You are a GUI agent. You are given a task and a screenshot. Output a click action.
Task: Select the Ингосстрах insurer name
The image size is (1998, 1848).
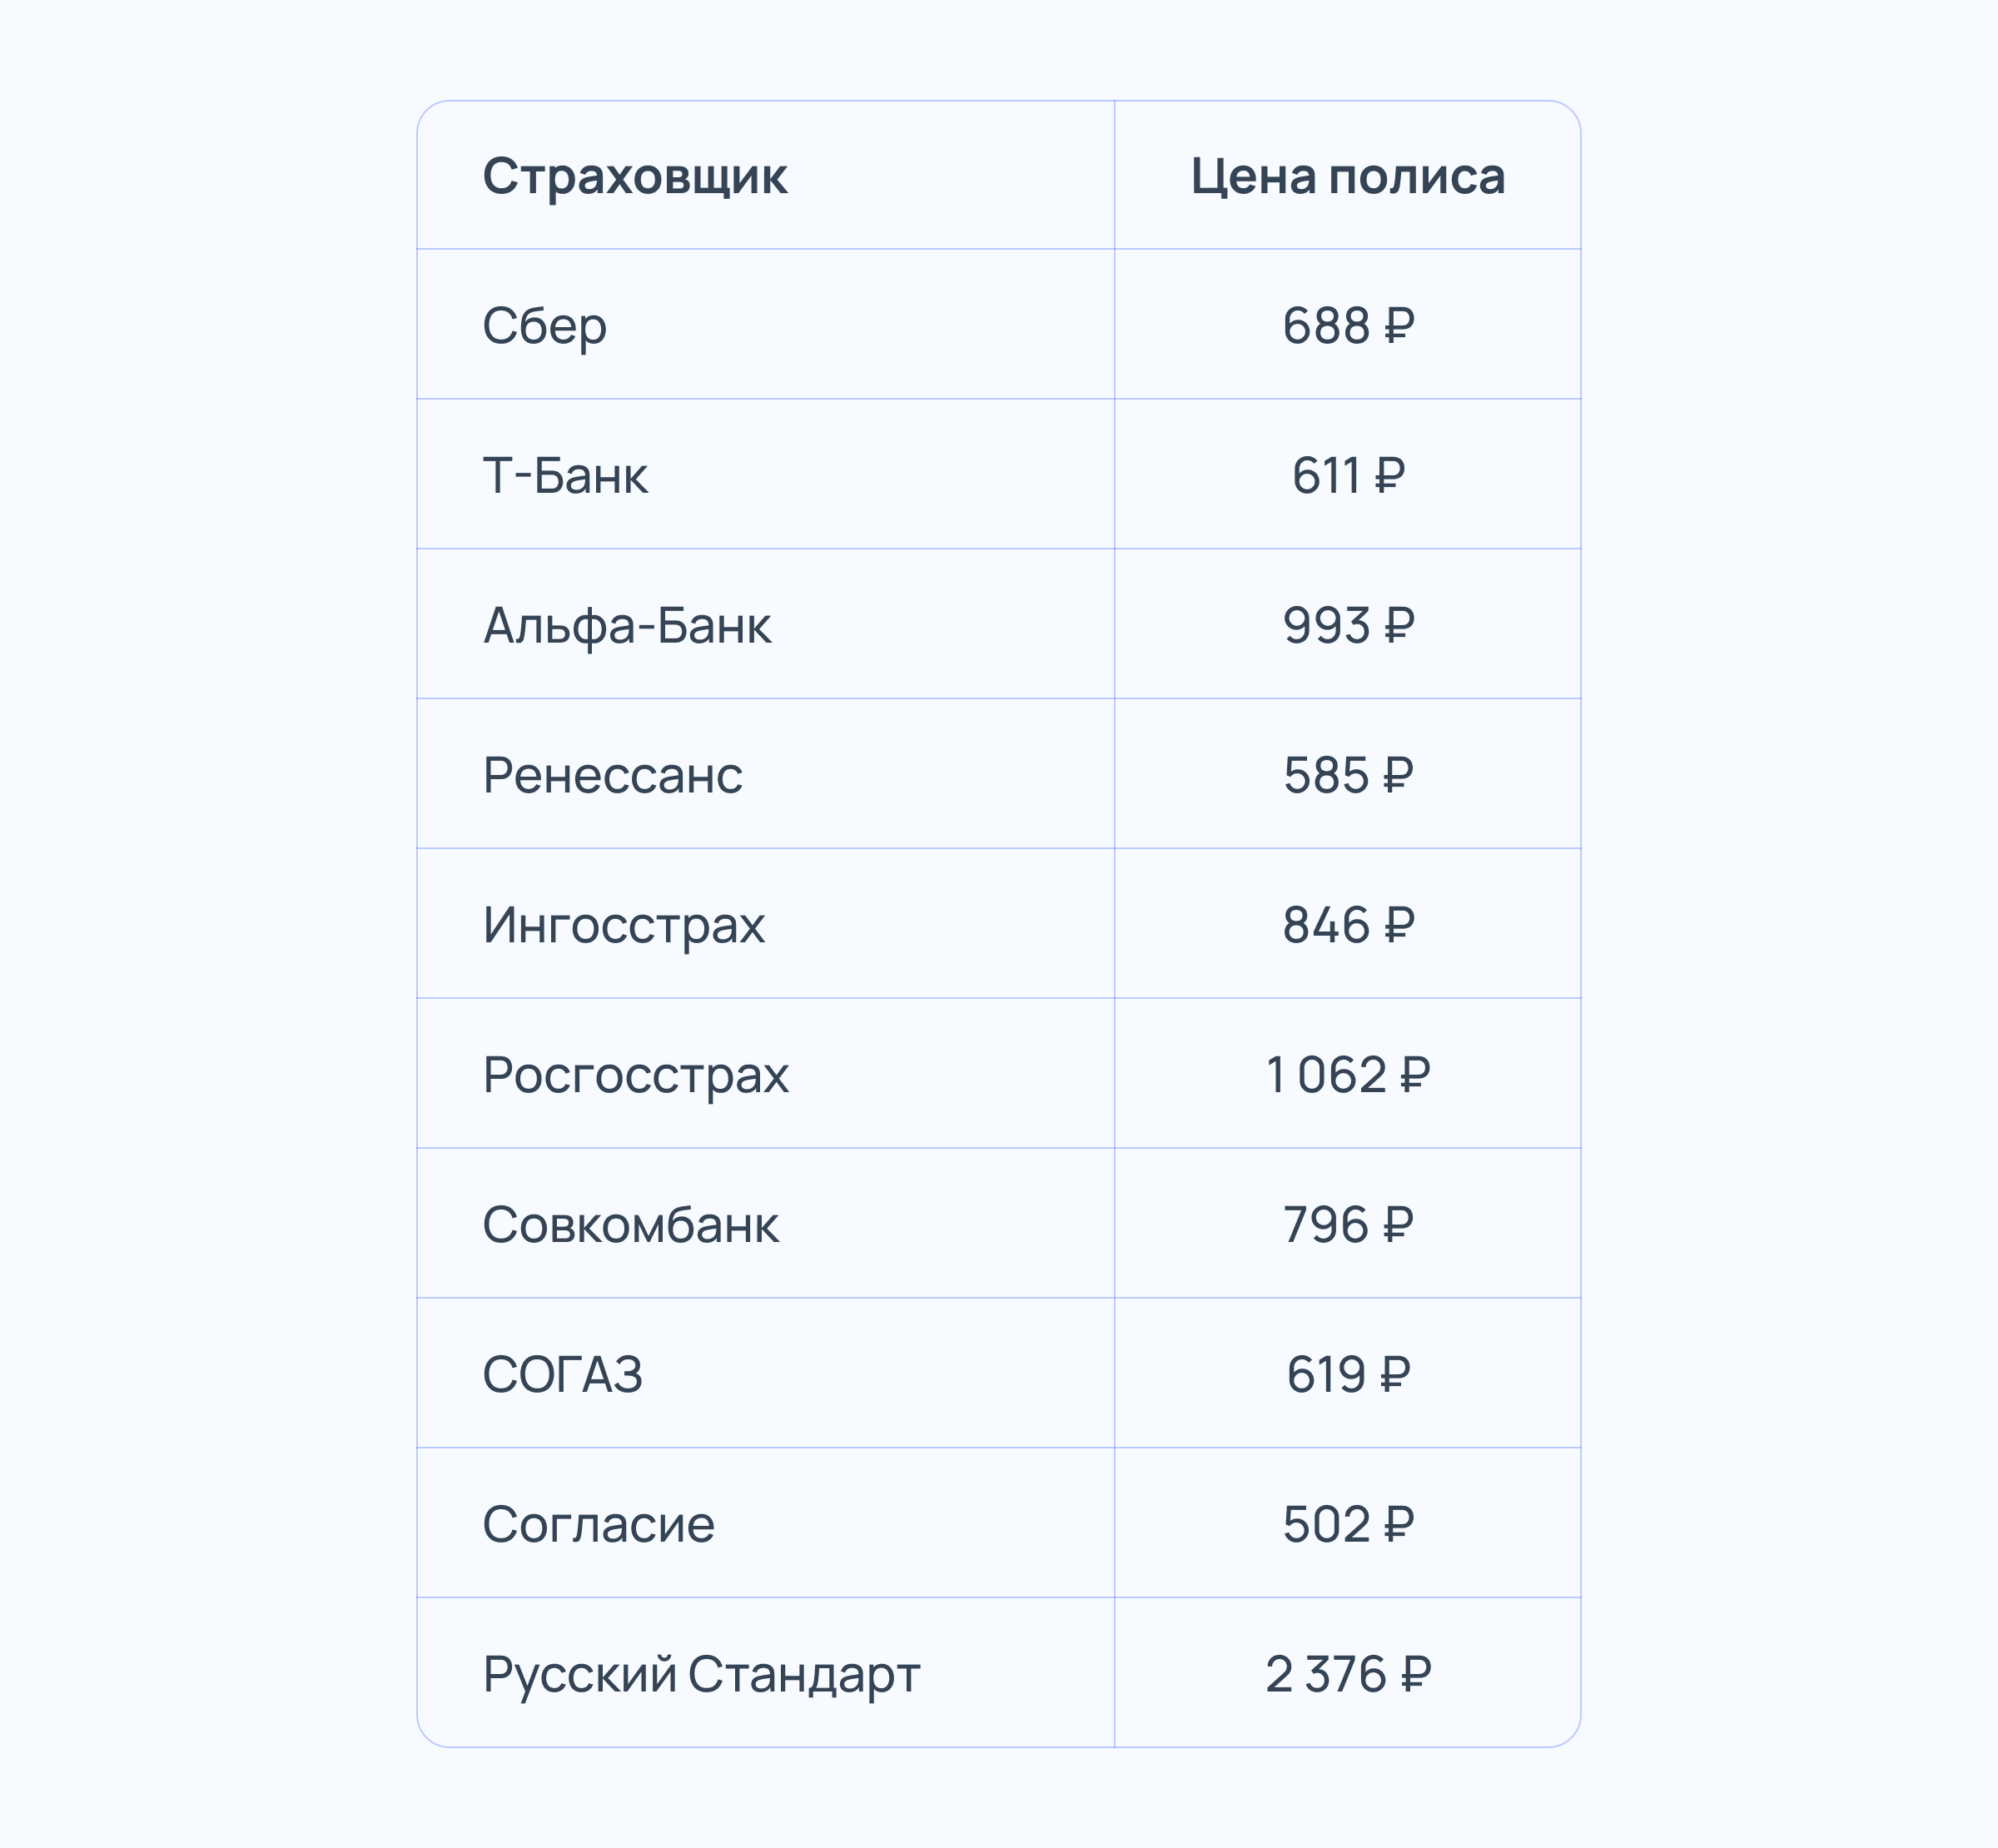623,925
